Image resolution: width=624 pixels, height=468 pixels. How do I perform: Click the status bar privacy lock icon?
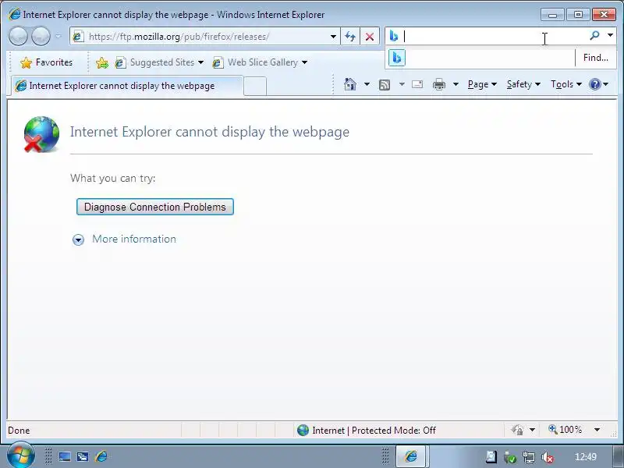[x=517, y=431]
